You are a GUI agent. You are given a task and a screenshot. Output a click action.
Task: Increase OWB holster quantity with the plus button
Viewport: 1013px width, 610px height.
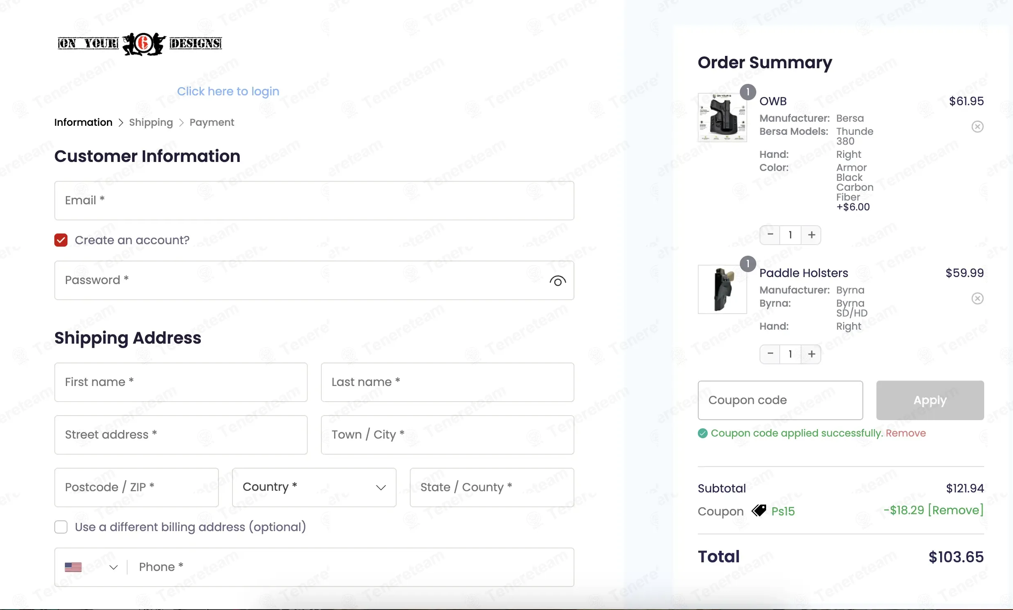click(x=811, y=235)
